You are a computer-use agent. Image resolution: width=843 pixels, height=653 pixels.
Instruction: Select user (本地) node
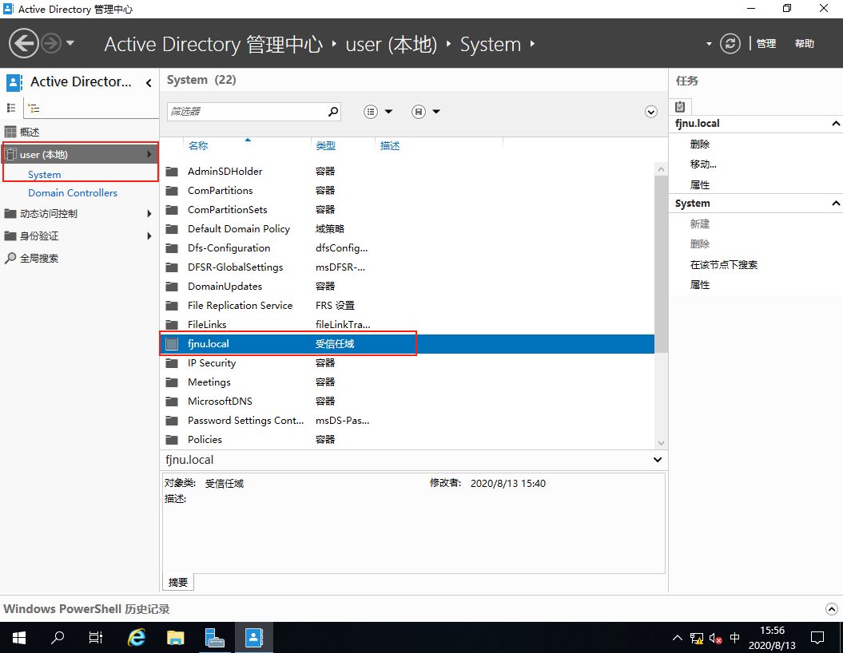(80, 154)
